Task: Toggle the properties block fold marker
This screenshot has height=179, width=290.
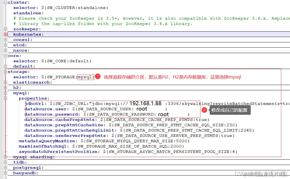Action: coord(6,98)
